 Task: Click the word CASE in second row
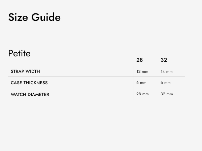(16, 83)
